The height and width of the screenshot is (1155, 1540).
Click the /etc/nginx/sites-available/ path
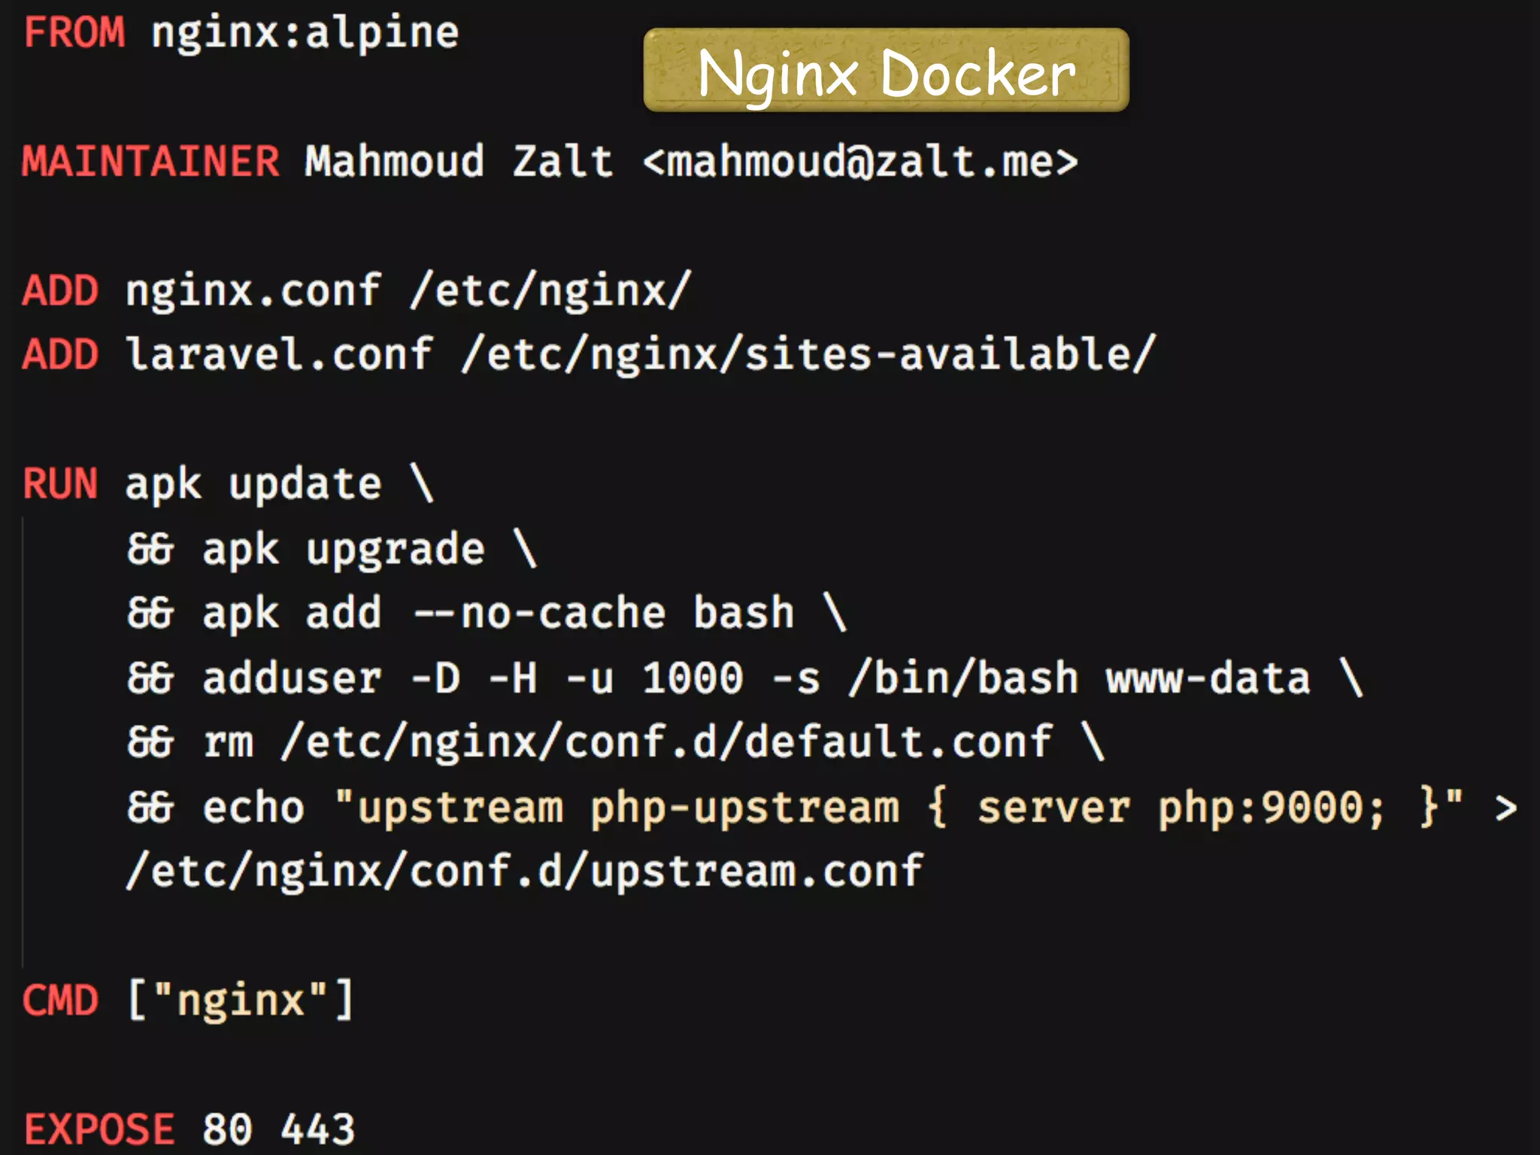(x=808, y=355)
